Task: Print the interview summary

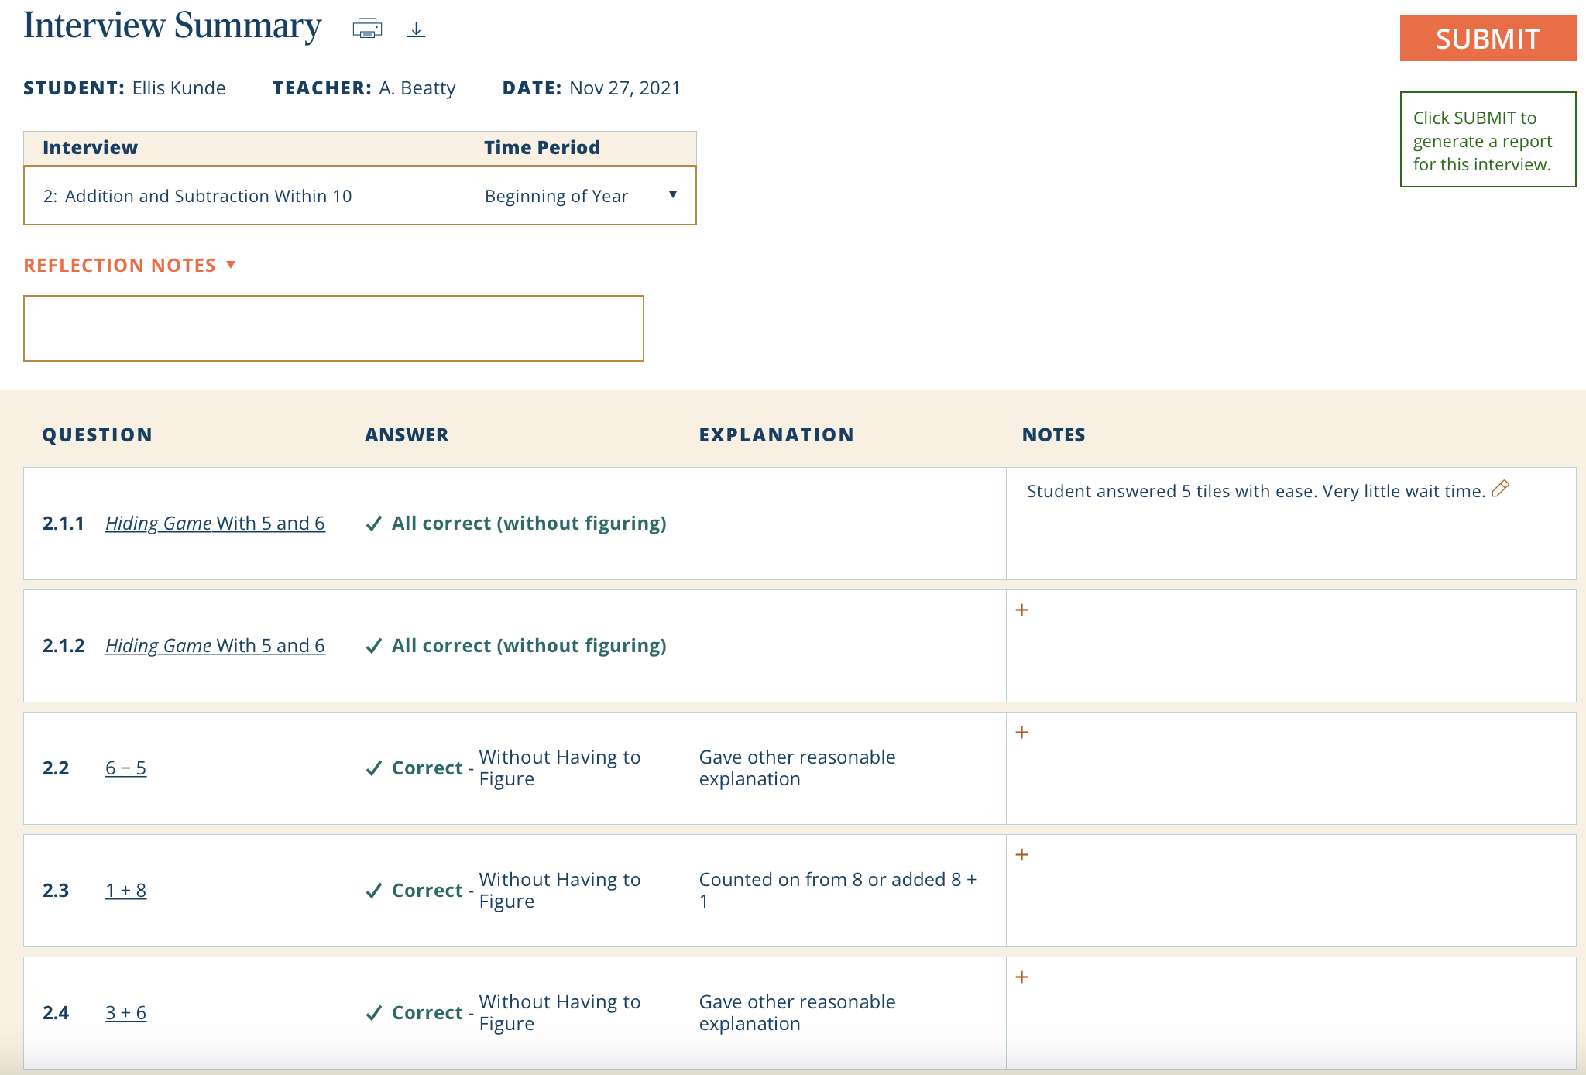Action: tap(368, 26)
